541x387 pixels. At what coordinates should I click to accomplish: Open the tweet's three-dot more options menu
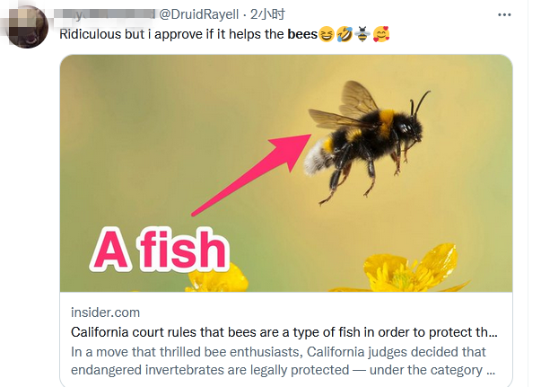504,15
